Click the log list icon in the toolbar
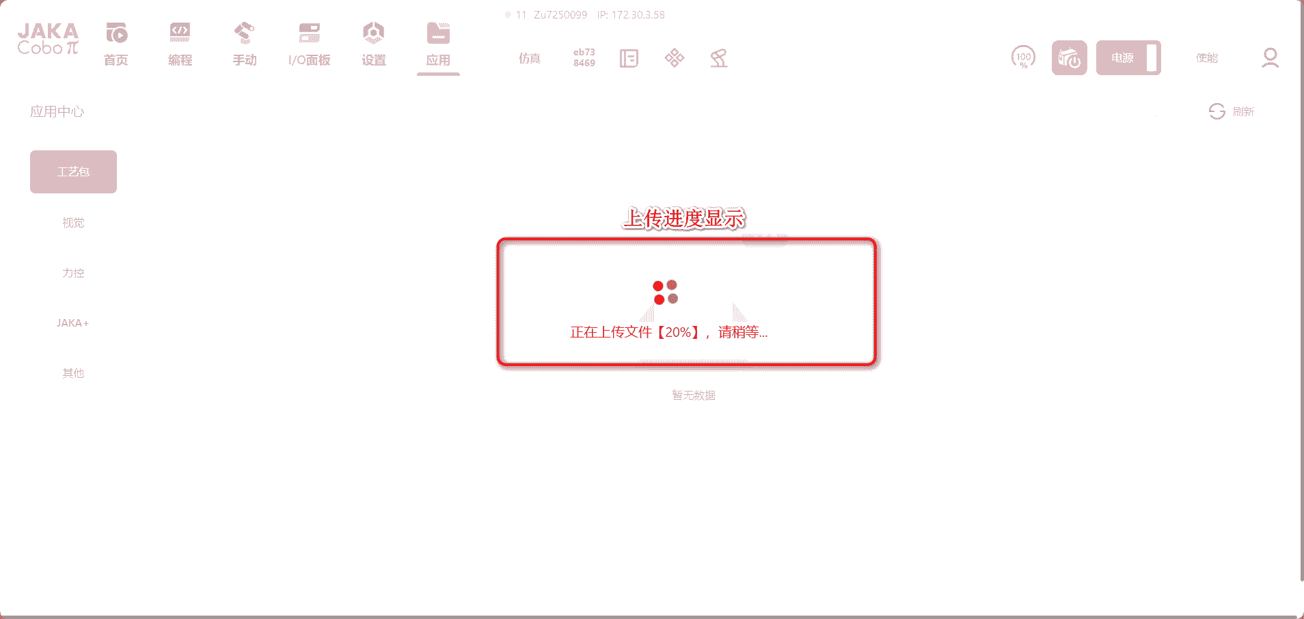Screen dimensions: 1304x619 tap(629, 59)
